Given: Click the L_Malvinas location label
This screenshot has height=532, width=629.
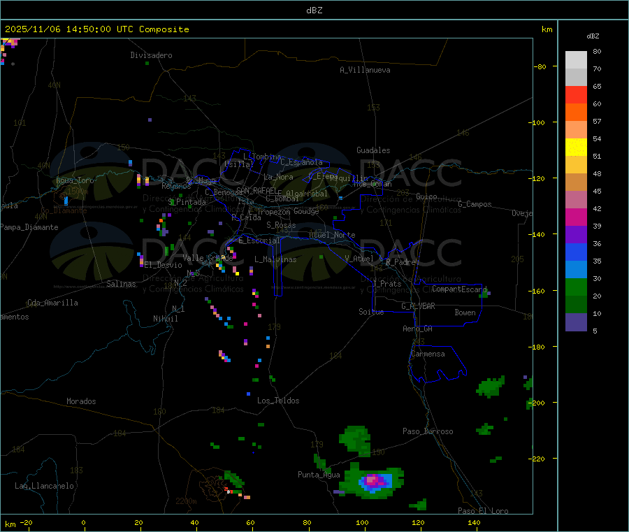Looking at the screenshot, I should [275, 259].
